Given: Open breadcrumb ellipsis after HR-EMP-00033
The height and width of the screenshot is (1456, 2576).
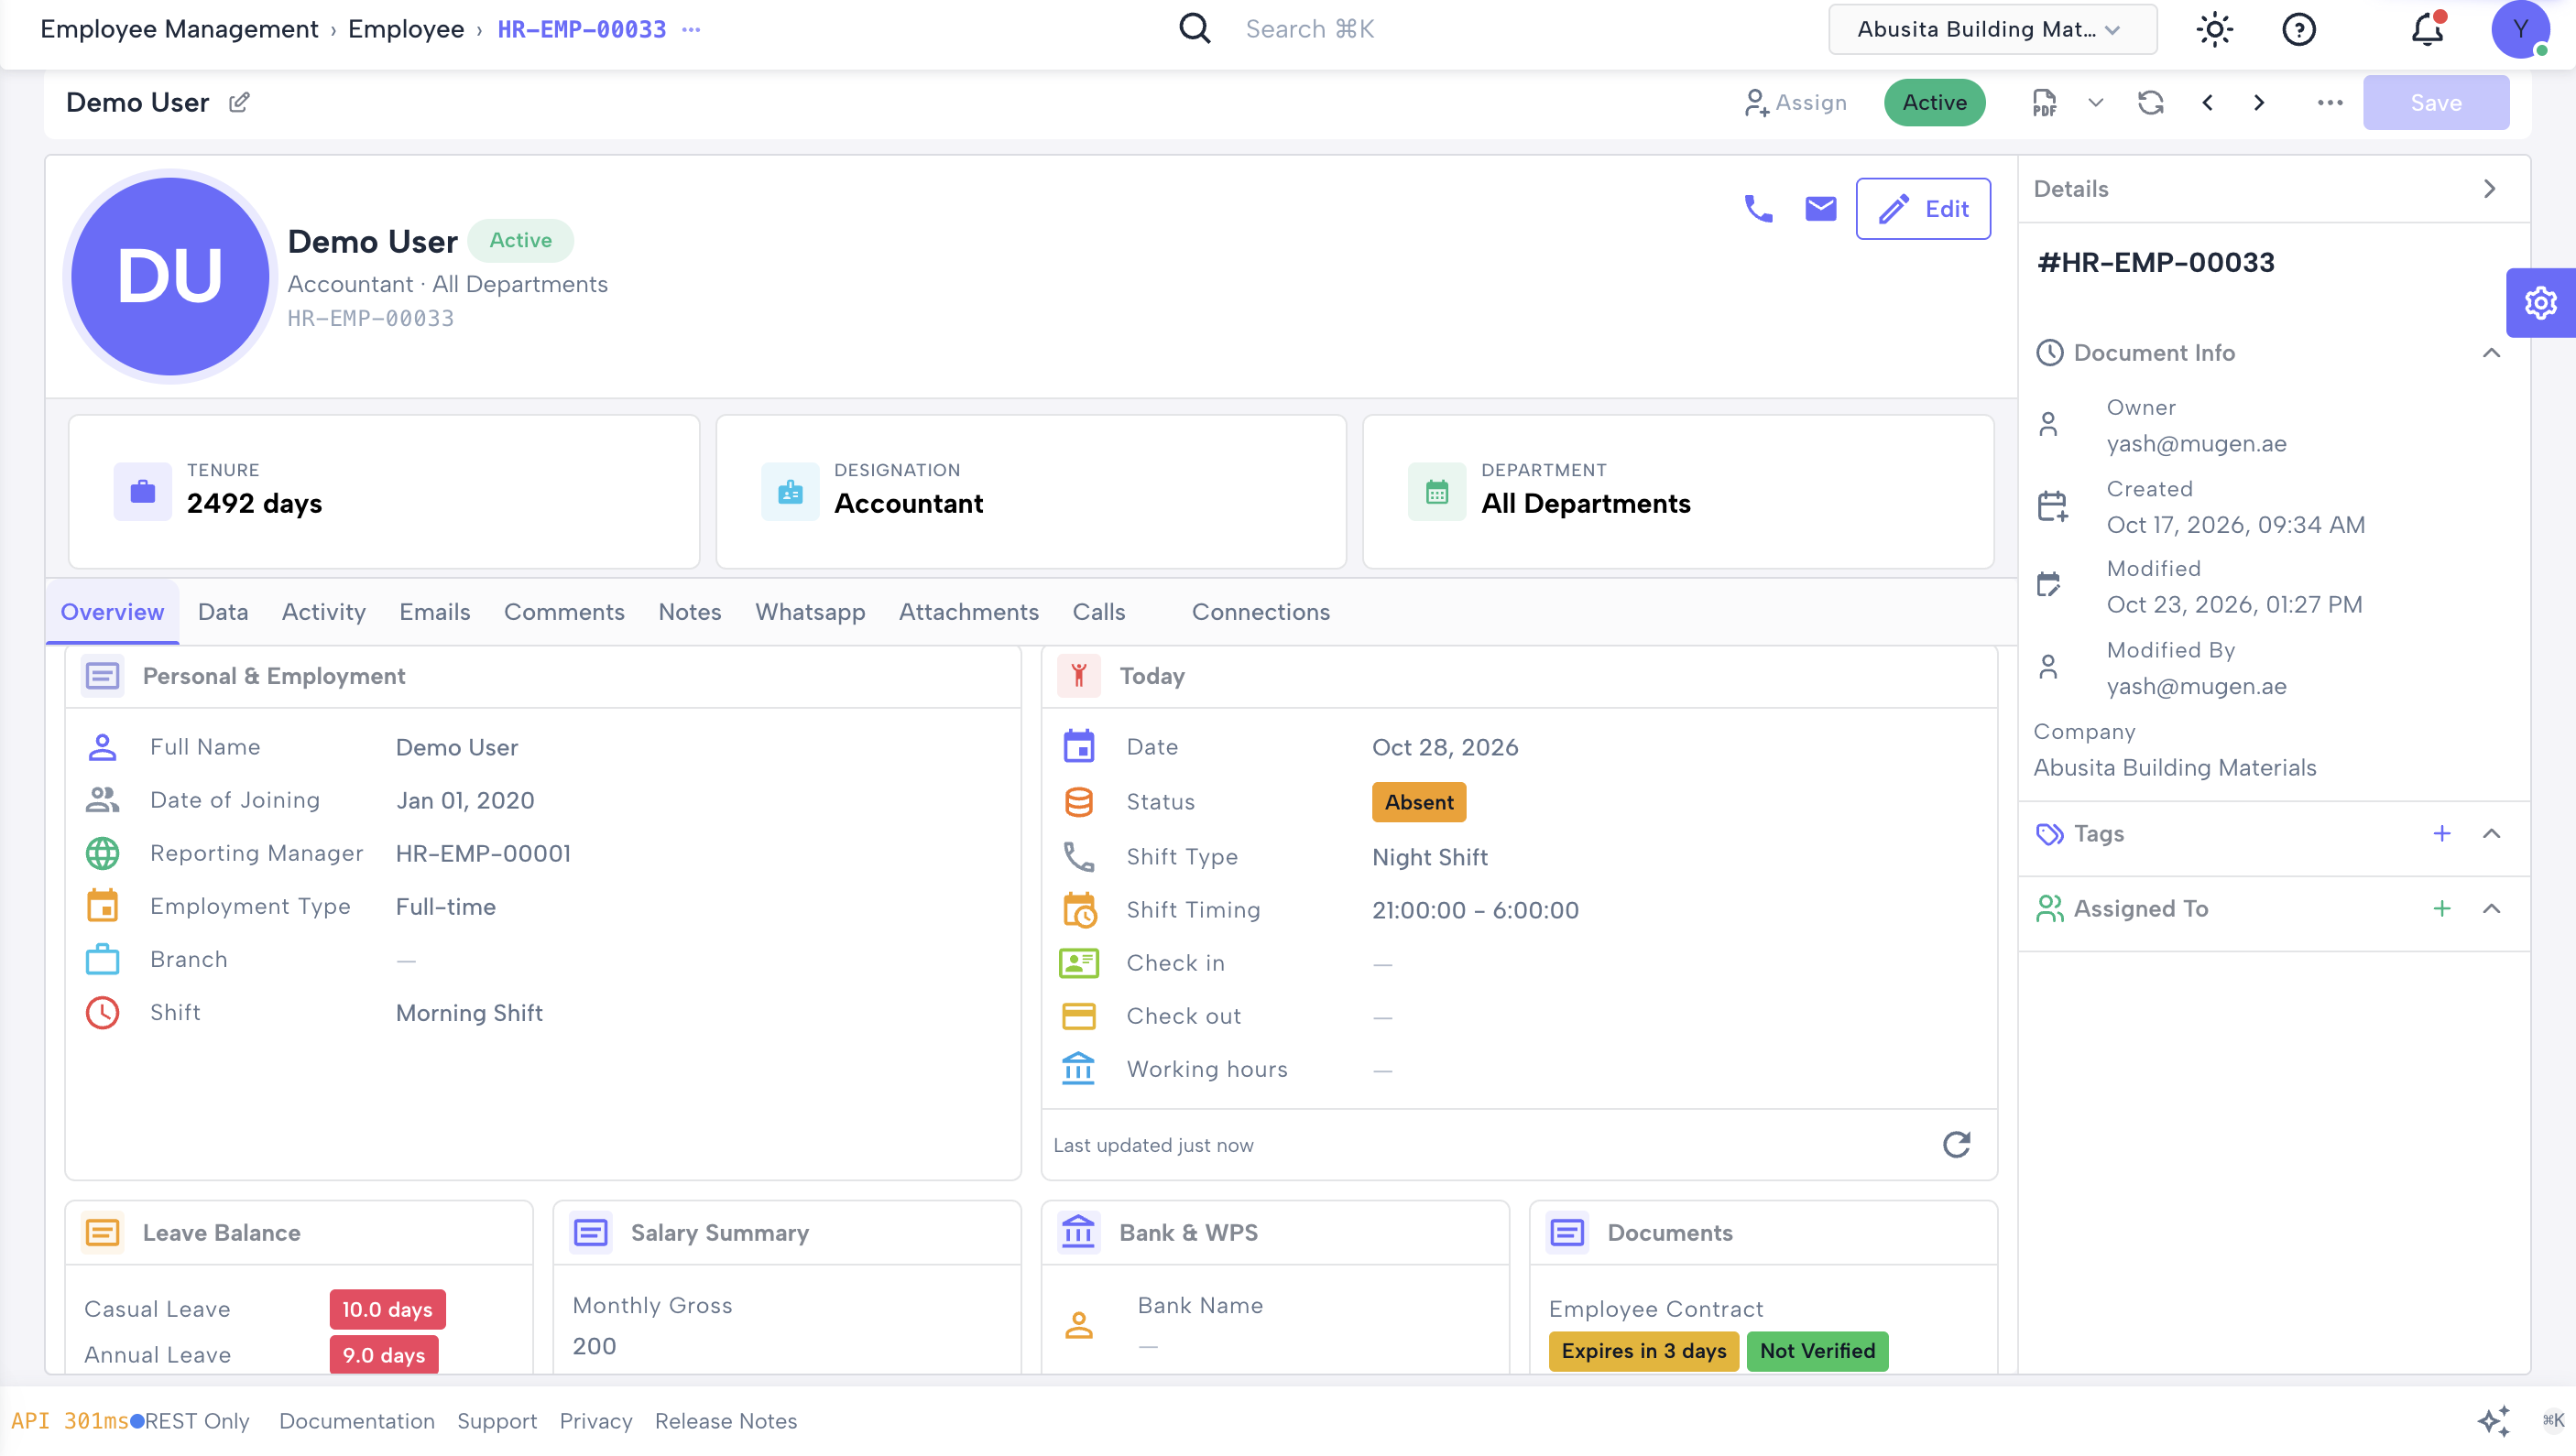Looking at the screenshot, I should coord(691,29).
